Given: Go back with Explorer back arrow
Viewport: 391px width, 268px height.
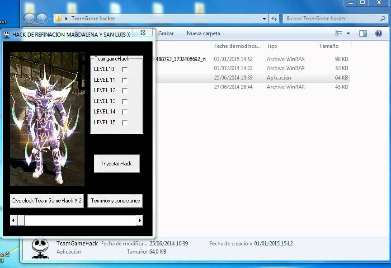Looking at the screenshot, I should 29,19.
